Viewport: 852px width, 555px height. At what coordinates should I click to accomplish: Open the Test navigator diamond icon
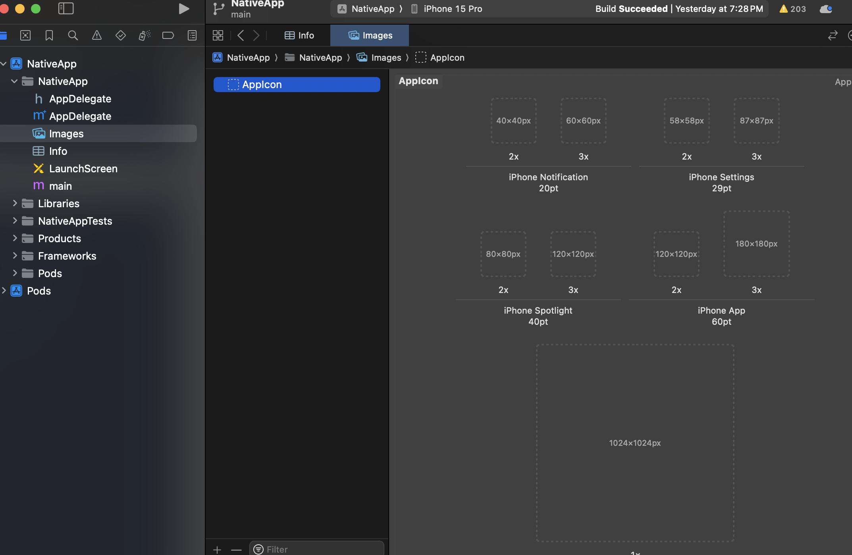coord(120,35)
